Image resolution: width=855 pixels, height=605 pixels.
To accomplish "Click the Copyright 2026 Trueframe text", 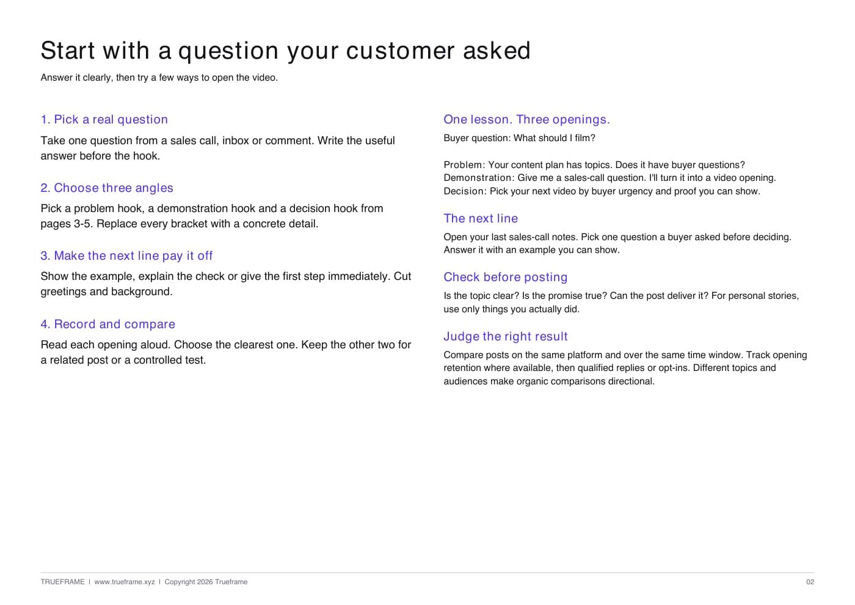I will [x=206, y=582].
